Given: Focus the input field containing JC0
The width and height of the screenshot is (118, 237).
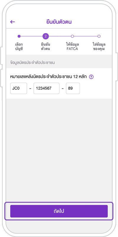Looking at the screenshot, I should pyautogui.click(x=19, y=89).
